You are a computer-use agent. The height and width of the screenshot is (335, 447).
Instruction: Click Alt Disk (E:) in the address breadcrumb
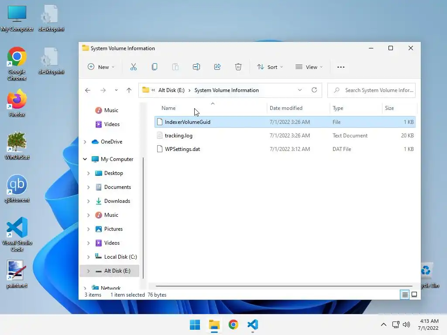[x=171, y=90]
